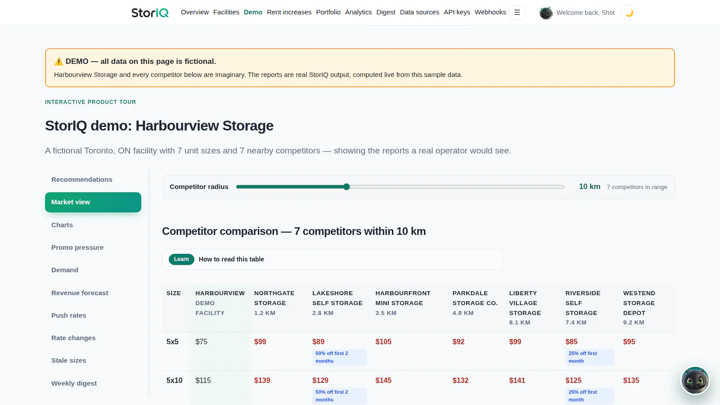Open Analytics in top navigation
This screenshot has width=720, height=405.
coord(358,12)
